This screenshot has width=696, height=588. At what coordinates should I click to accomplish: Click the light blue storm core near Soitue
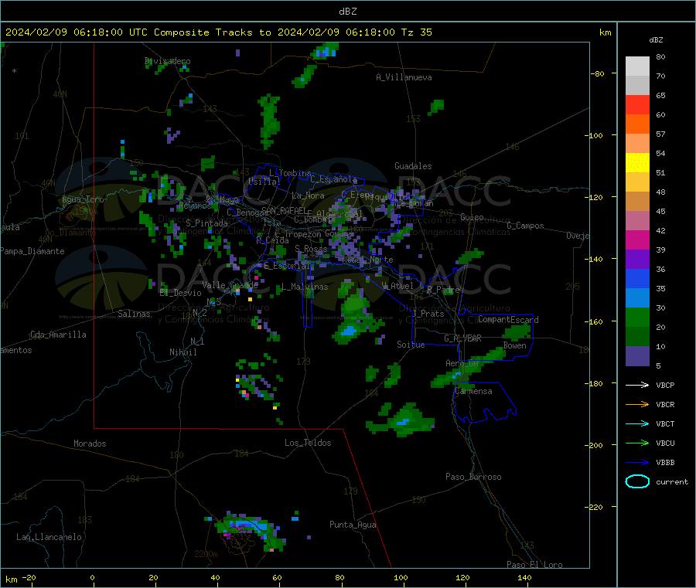(x=348, y=331)
